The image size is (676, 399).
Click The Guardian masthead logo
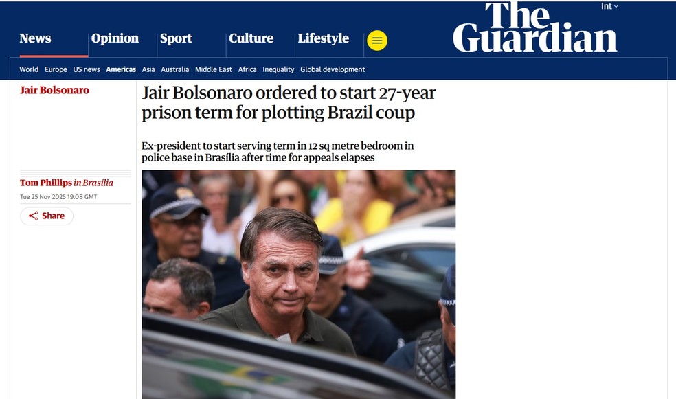535,30
